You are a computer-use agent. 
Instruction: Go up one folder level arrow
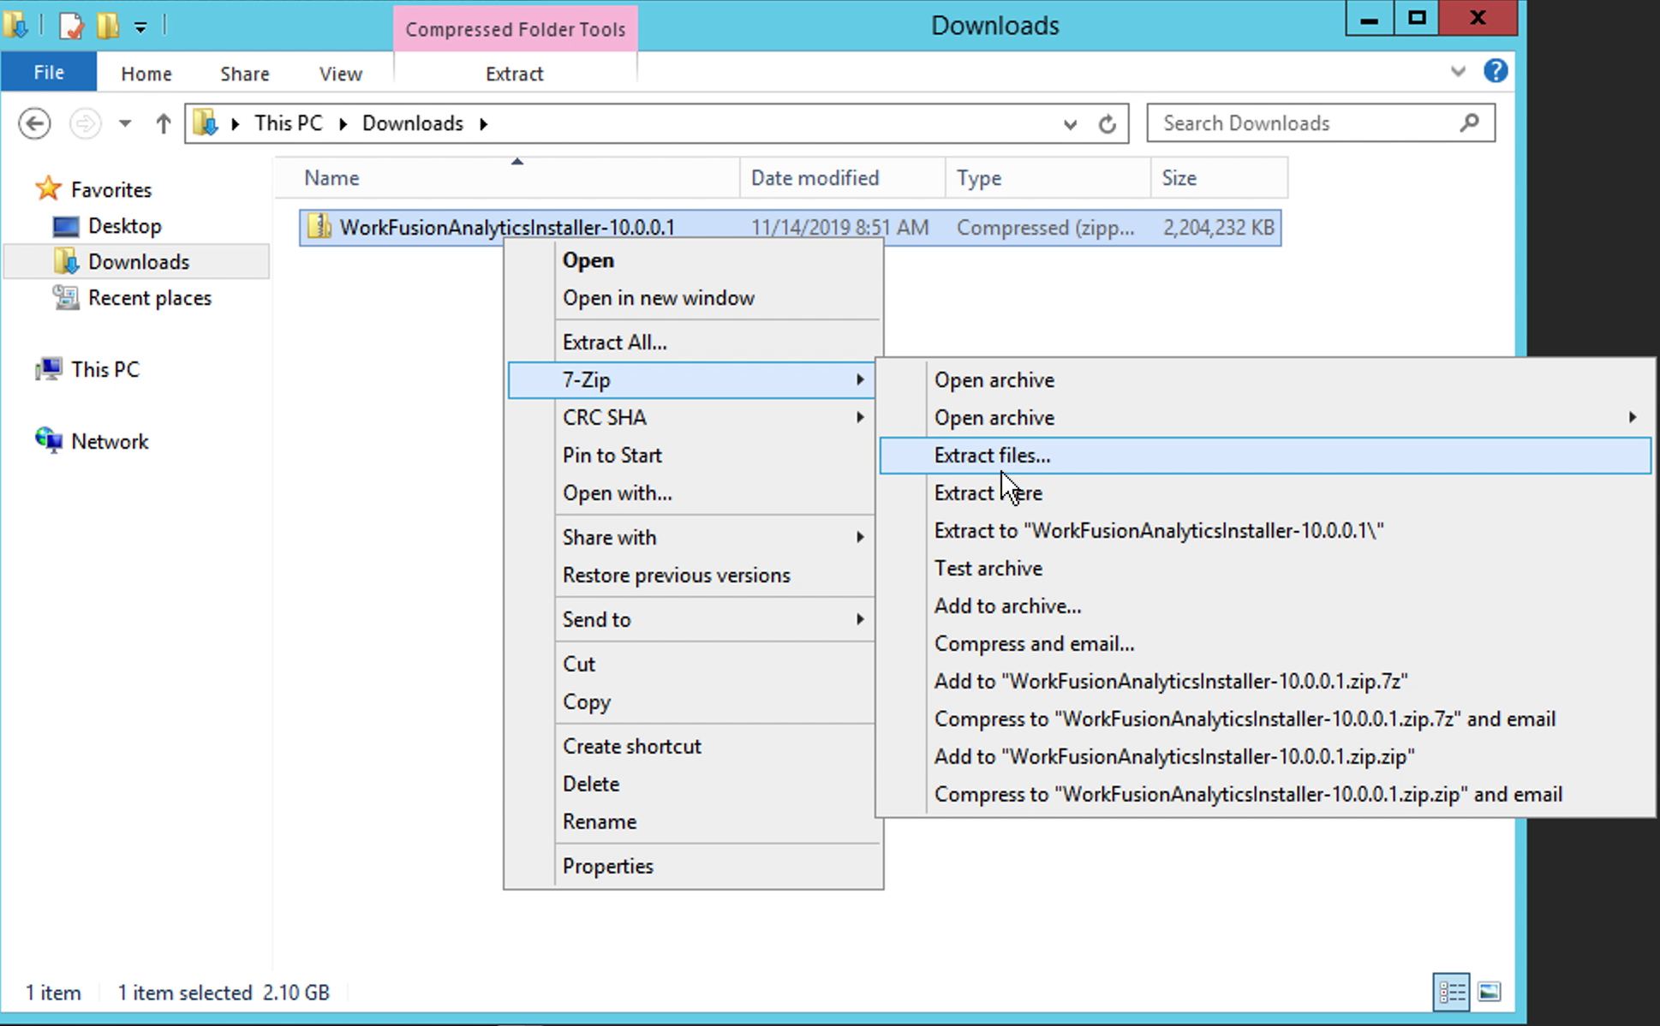point(163,124)
